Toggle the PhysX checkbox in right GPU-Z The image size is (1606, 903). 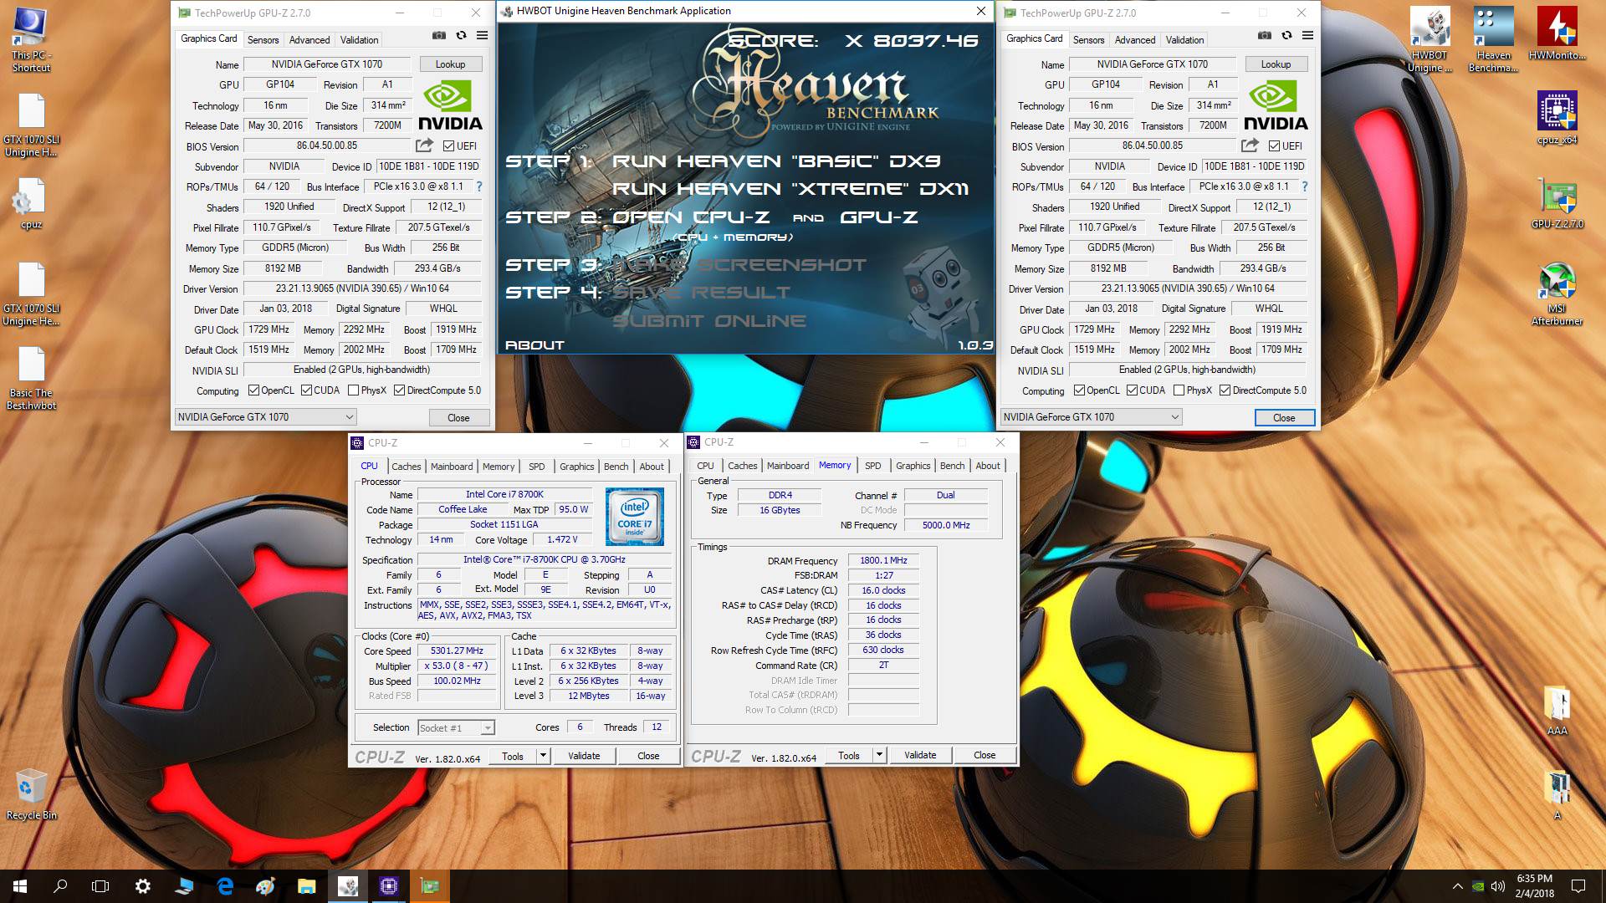(1179, 390)
